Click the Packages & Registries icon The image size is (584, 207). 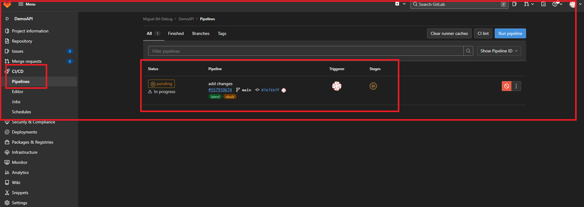coord(7,142)
